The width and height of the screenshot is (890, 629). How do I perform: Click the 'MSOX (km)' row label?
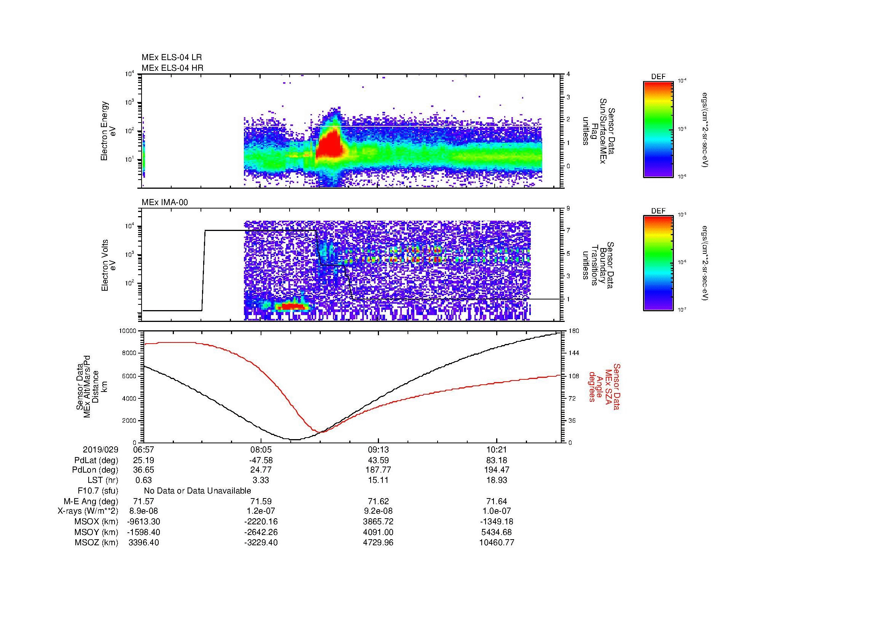[97, 522]
